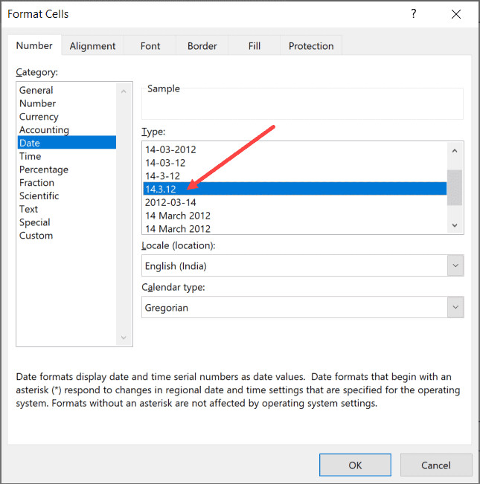The height and width of the screenshot is (484, 480).
Task: Close the Format Cells dialog
Action: click(454, 14)
